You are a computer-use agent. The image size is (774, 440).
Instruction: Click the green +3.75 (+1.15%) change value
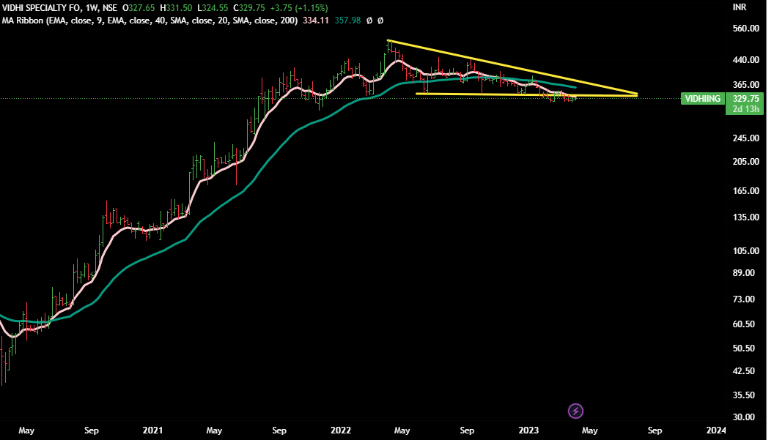pos(301,7)
